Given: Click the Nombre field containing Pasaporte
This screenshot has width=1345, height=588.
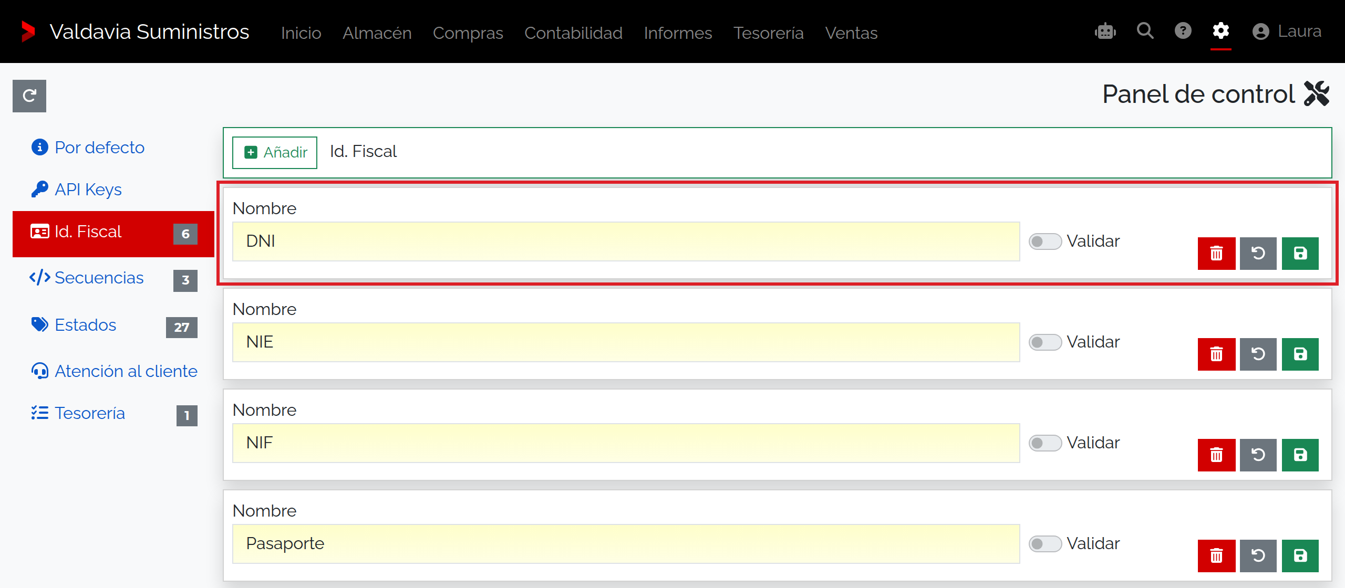Looking at the screenshot, I should 626,544.
